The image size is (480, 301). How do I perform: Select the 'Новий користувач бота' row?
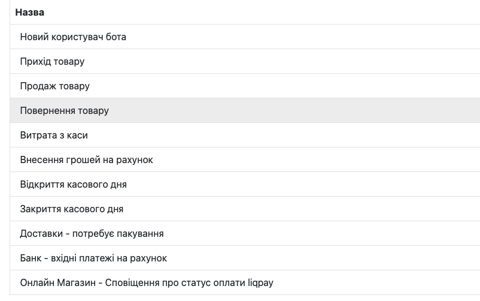pyautogui.click(x=73, y=37)
